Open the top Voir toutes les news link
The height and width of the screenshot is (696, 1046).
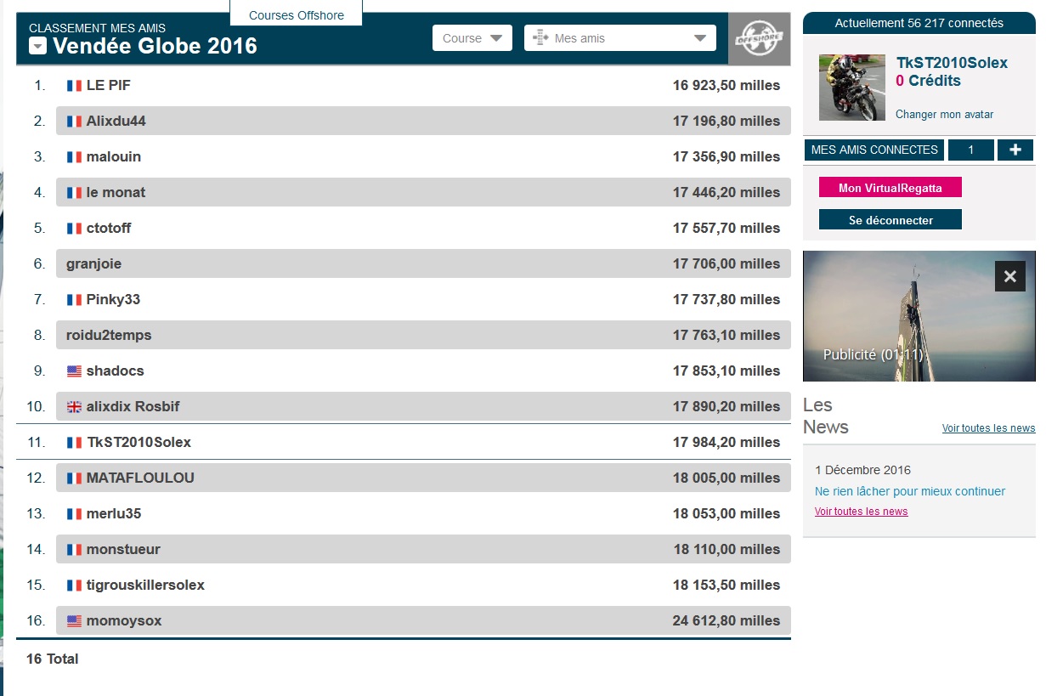pos(988,428)
